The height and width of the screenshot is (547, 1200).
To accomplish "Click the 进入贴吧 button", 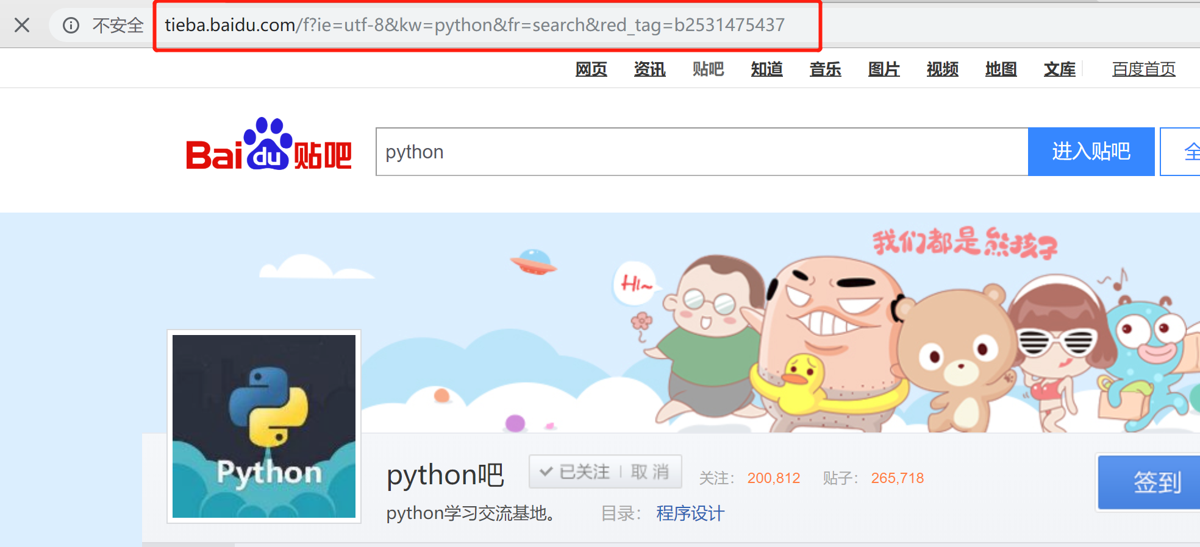I will [1091, 152].
